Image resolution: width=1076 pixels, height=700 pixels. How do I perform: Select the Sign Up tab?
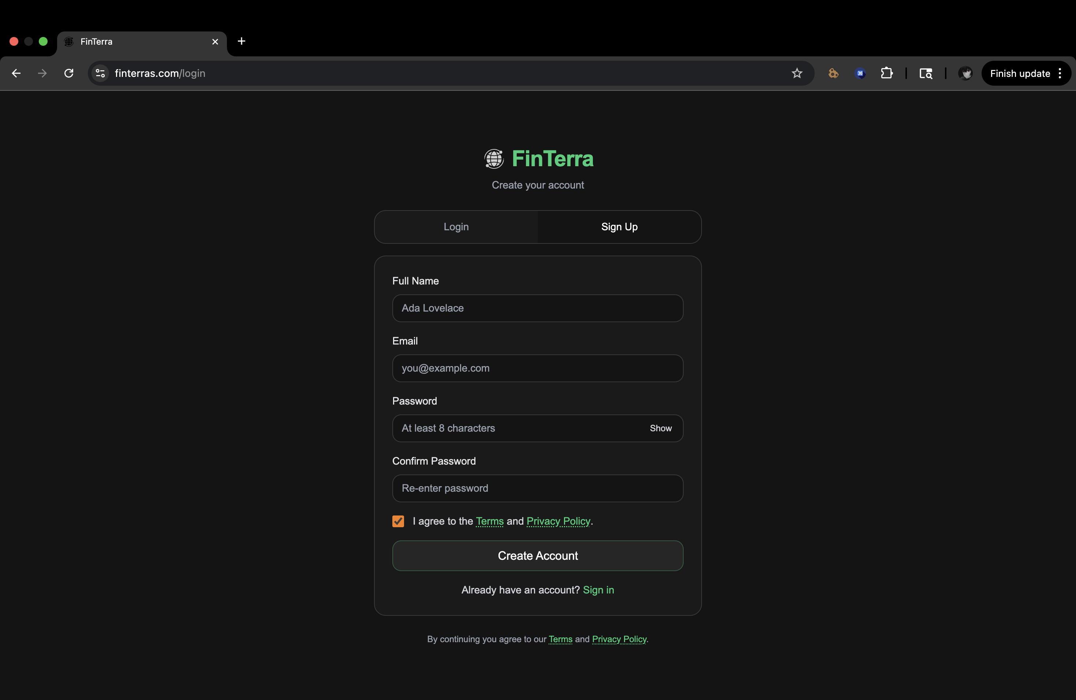click(619, 227)
